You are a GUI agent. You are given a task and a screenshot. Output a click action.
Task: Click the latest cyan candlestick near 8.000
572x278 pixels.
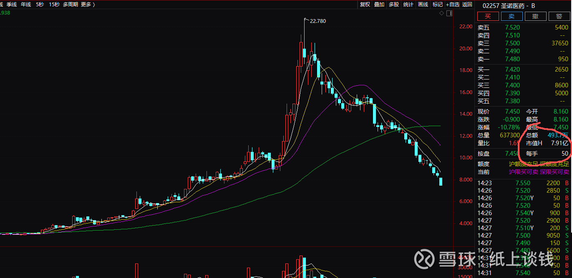coord(441,181)
